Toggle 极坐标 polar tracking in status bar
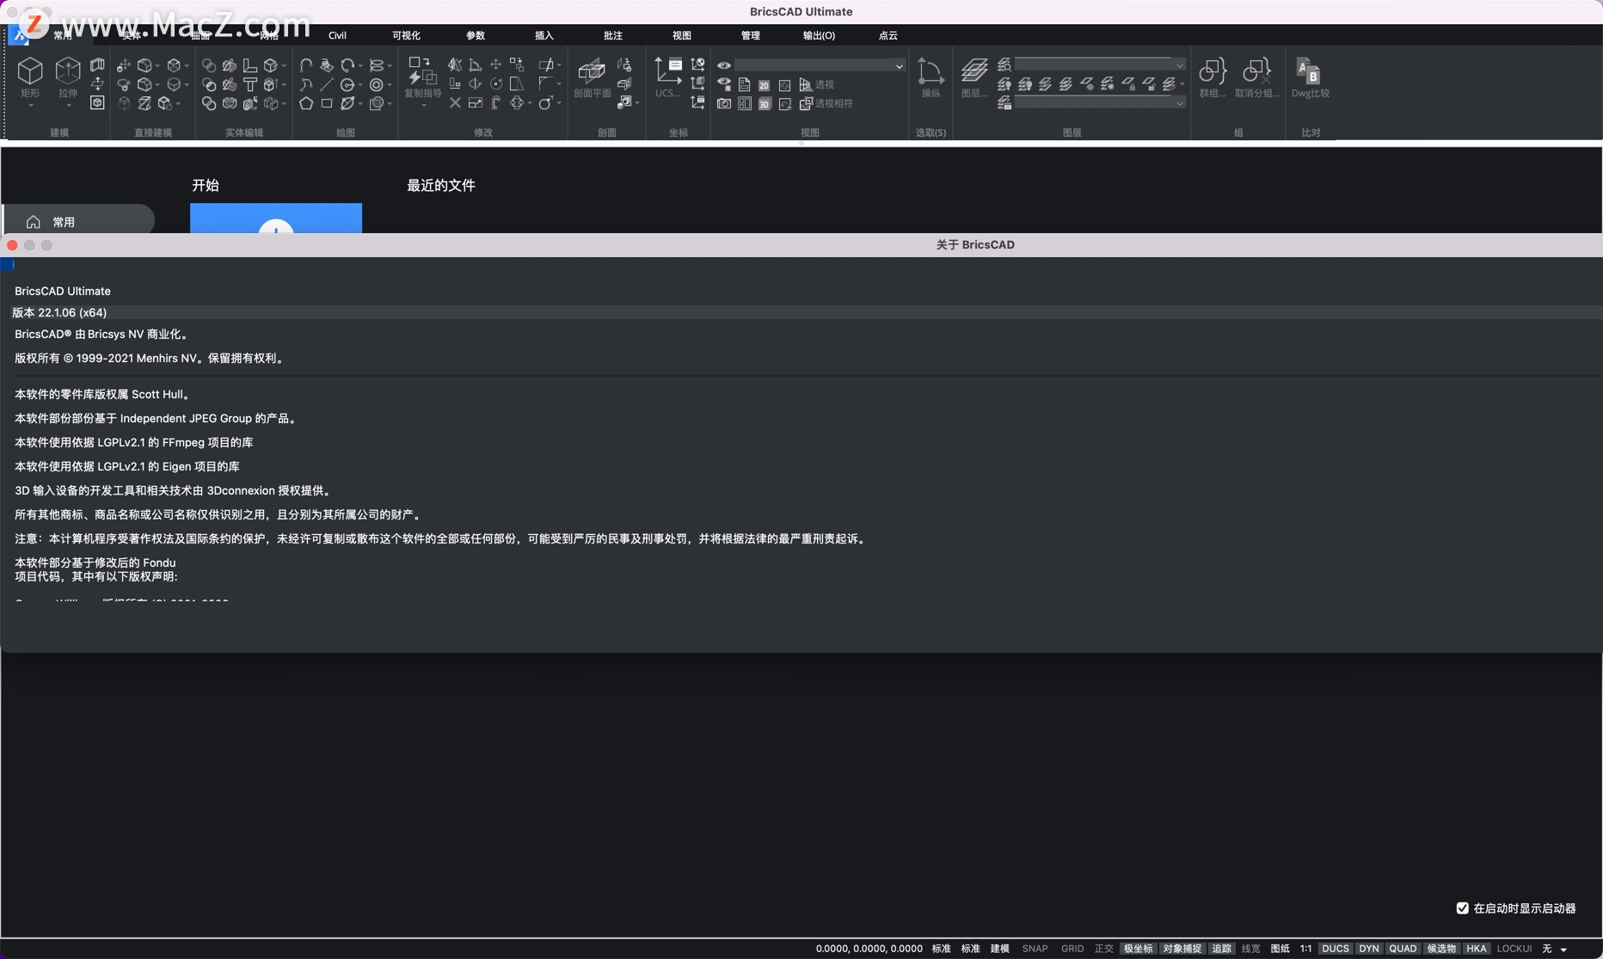The image size is (1603, 959). tap(1138, 949)
